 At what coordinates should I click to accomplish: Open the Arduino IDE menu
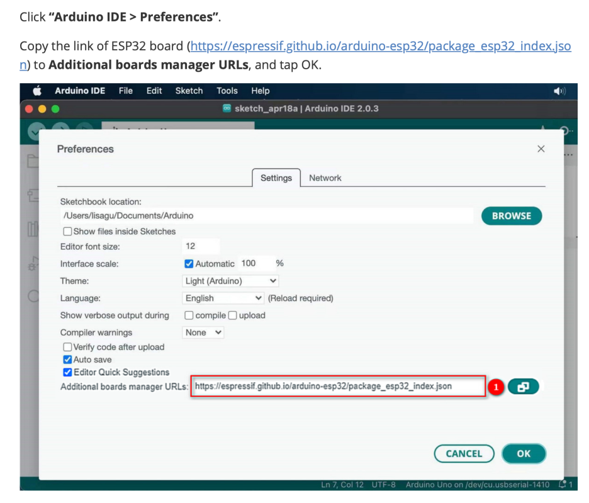80,91
